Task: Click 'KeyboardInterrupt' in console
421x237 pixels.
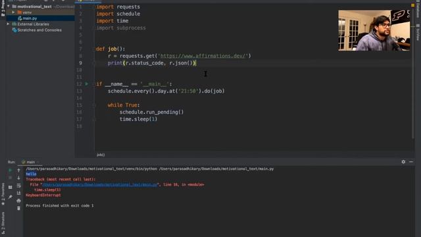Action: coord(43,195)
